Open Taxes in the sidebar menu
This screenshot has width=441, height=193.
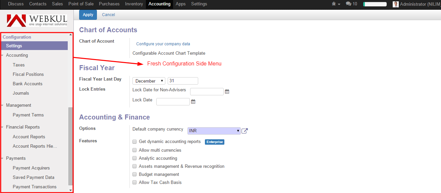19,65
